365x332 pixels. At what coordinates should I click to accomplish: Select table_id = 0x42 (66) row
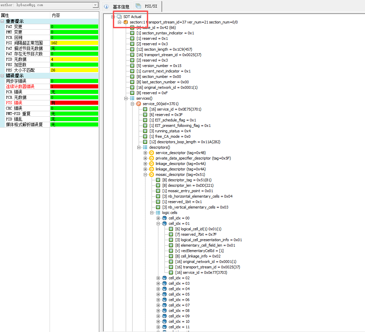point(156,28)
